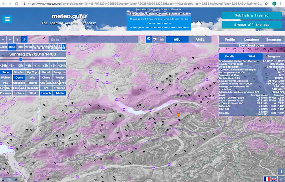The width and height of the screenshot is (285, 182).
Task: Advance the forecast time by +3h
Action: (x=45, y=66)
